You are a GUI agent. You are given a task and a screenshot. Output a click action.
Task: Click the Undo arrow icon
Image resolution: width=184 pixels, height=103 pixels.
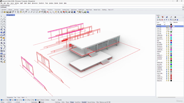[24, 12]
